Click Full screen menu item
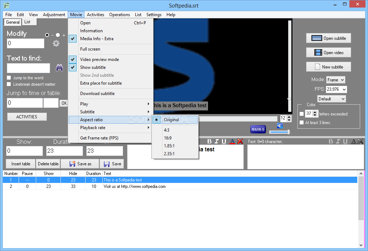Image resolution: width=368 pixels, height=251 pixels. point(111,49)
